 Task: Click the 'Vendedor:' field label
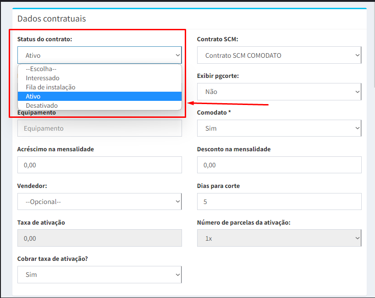[32, 186]
